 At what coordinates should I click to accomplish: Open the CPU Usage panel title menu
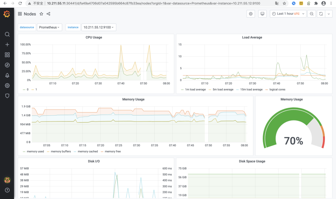(94, 37)
